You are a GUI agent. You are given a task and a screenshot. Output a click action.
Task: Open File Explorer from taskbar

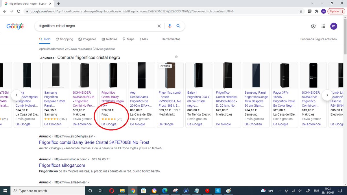[x=122, y=191]
